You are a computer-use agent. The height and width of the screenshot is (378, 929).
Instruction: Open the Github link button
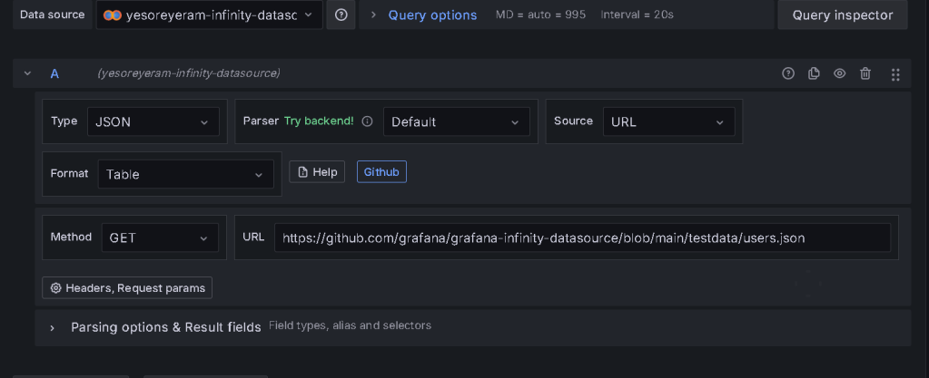pos(381,172)
